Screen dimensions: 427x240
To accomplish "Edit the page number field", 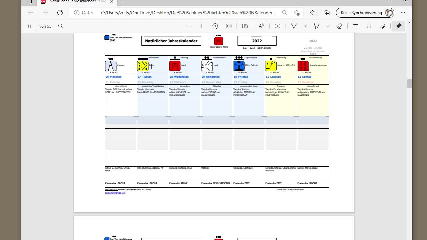I will [x=29, y=26].
